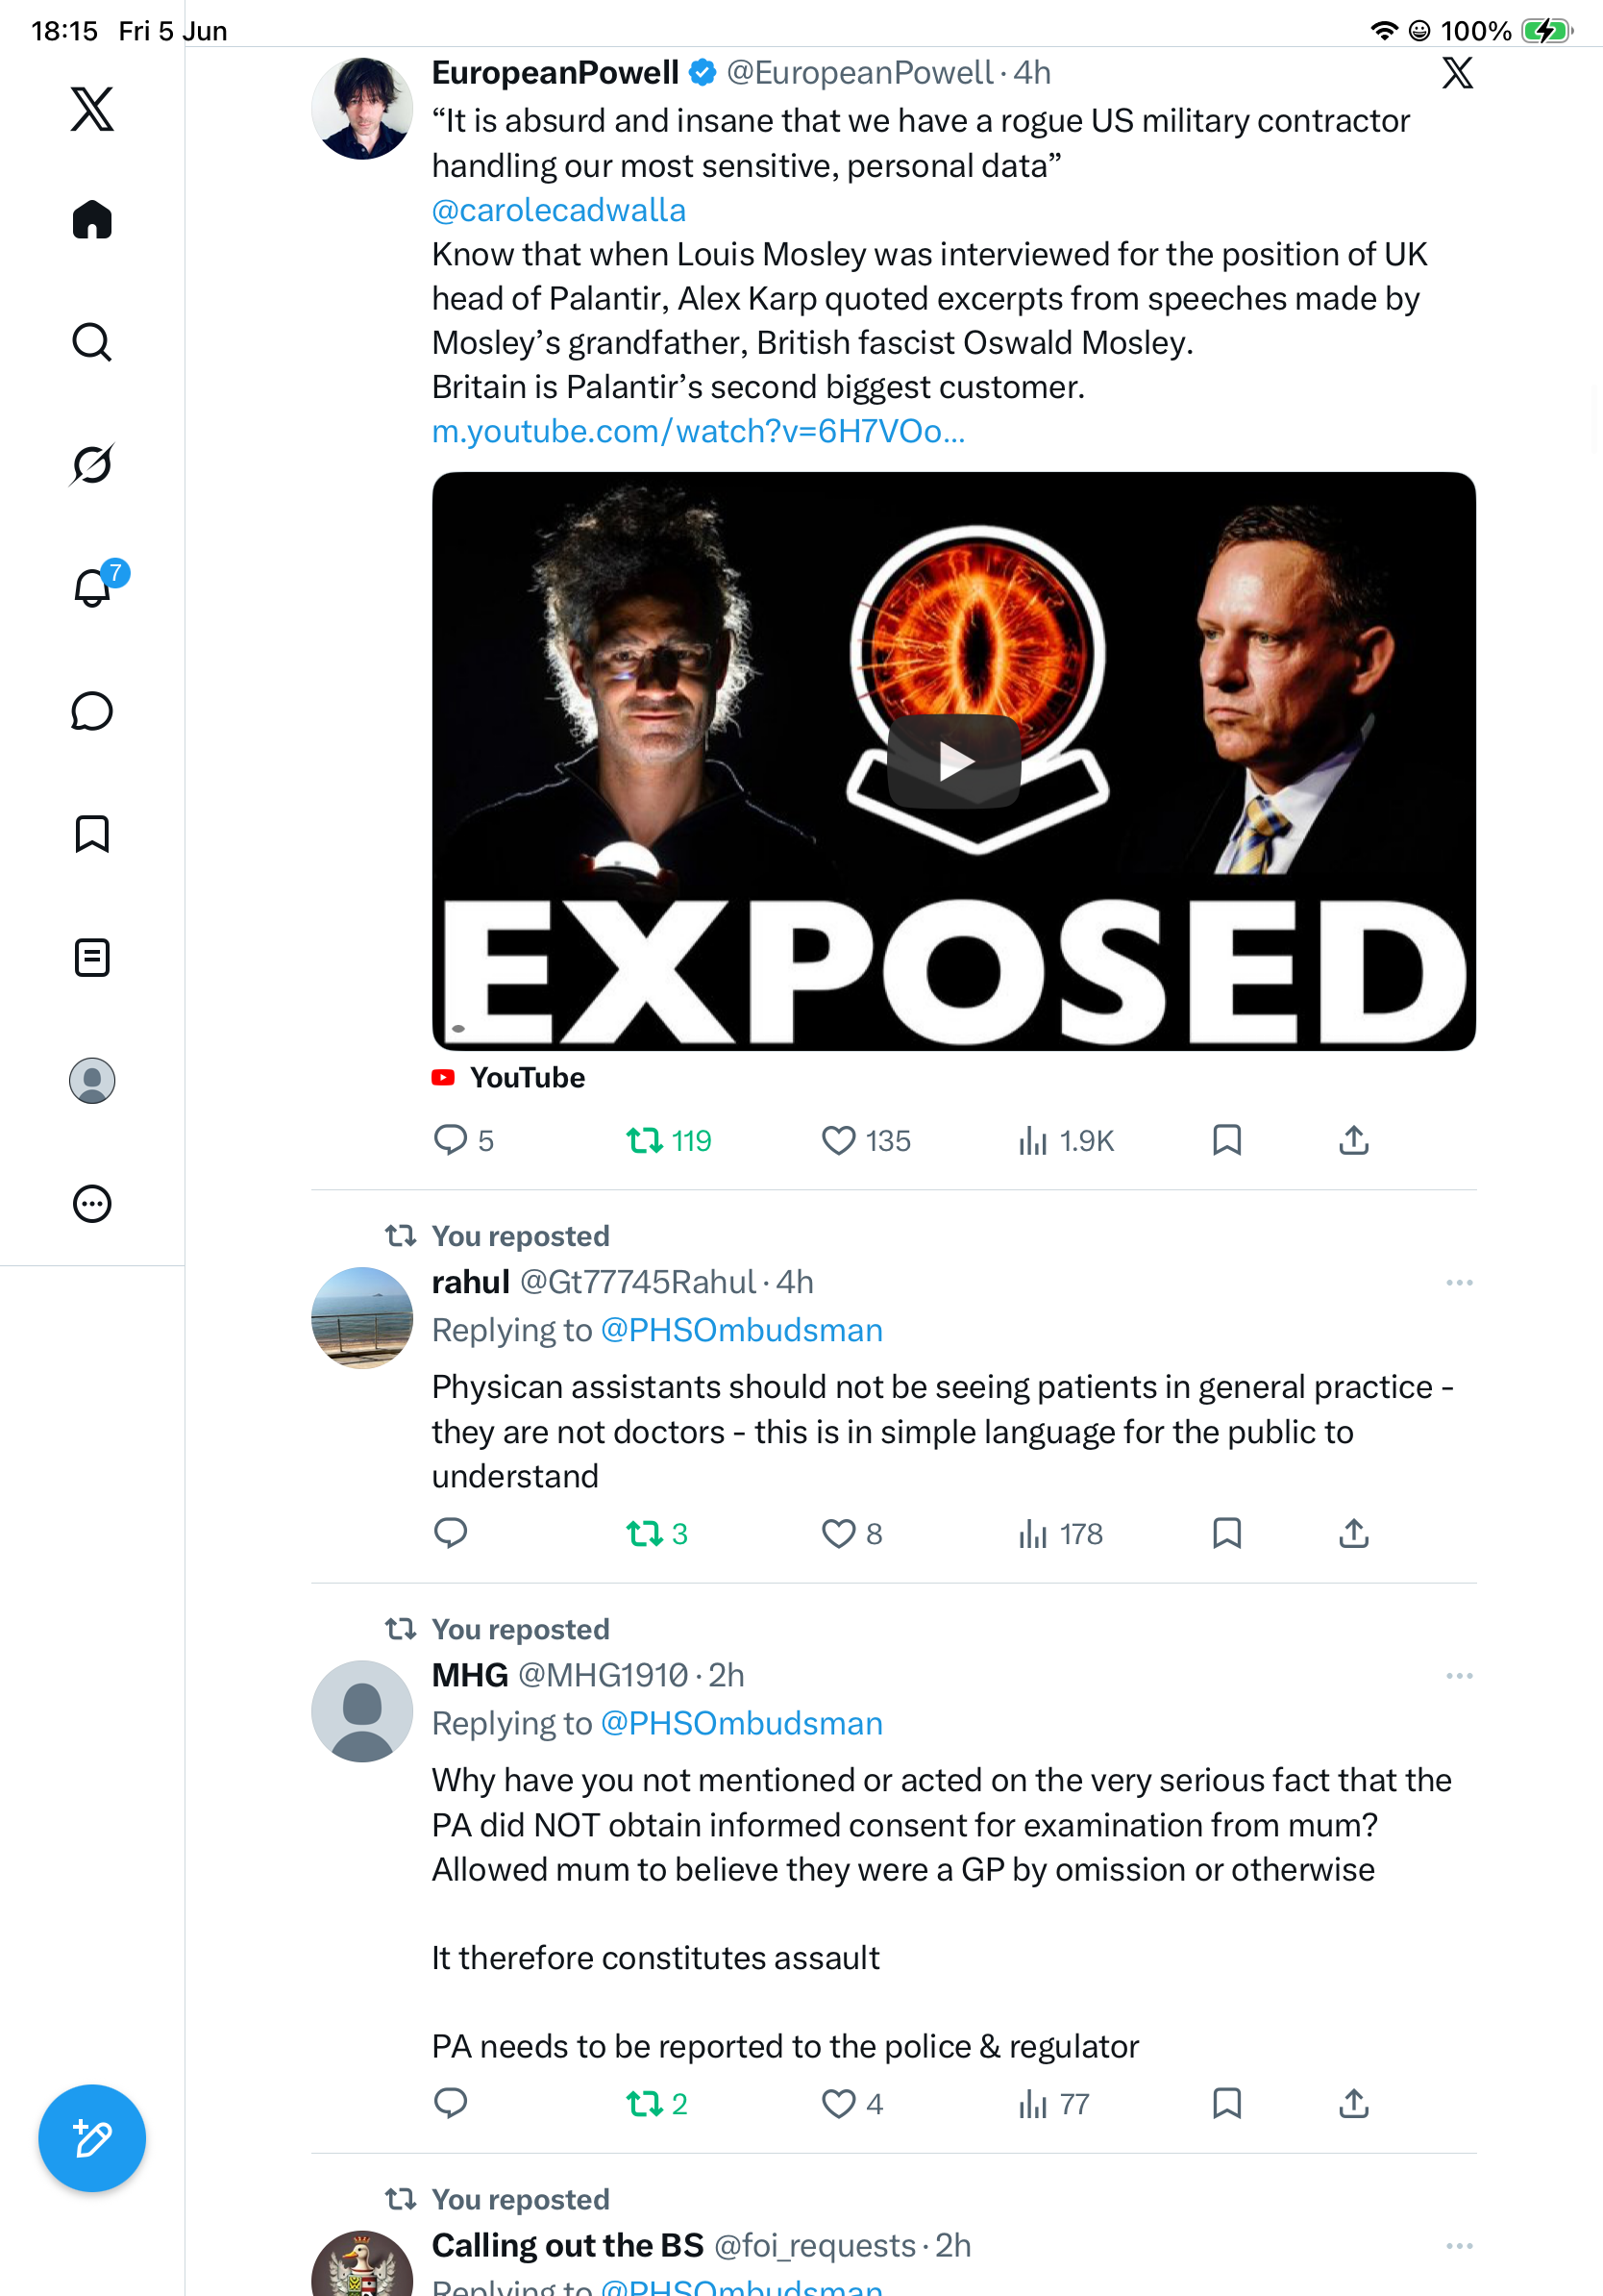Bookmark rahul's reply post

pos(1226,1533)
